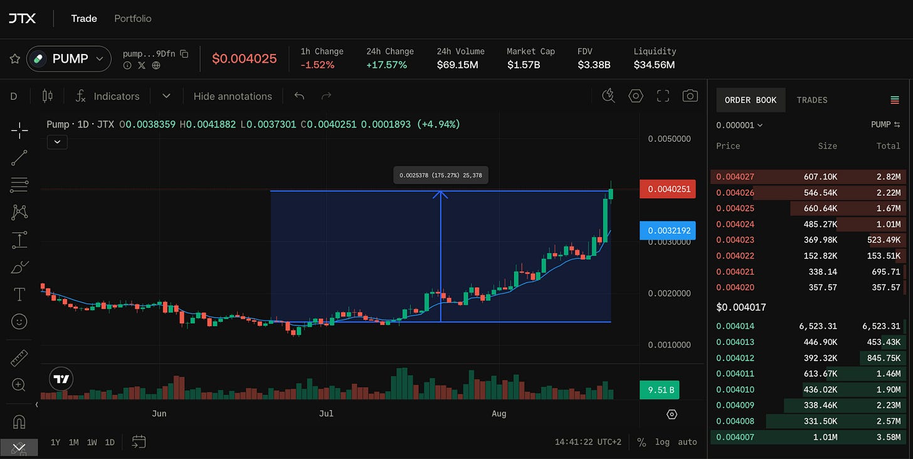This screenshot has height=459, width=913.
Task: Add PUMP to favorites with the star icon
Action: click(14, 59)
